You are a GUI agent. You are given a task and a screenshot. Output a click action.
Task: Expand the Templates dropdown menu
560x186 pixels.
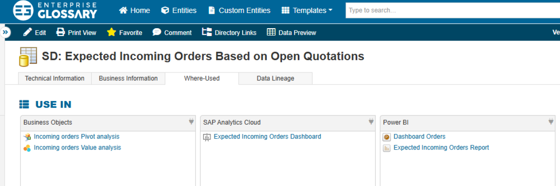[x=307, y=10]
